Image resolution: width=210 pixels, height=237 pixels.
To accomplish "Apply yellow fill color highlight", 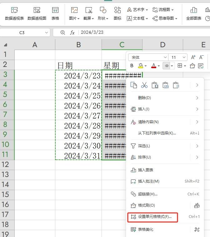I will pyautogui.click(x=141, y=66).
